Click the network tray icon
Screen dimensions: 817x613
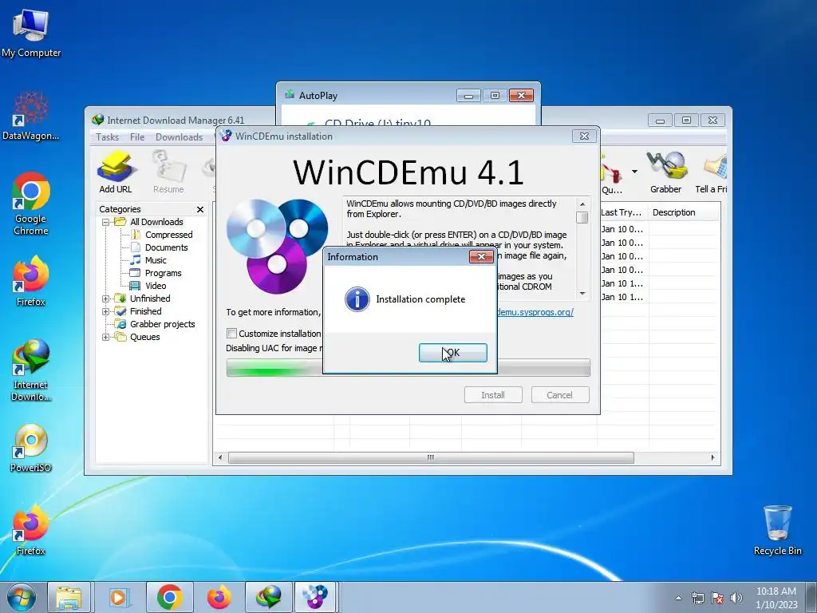coord(697,598)
